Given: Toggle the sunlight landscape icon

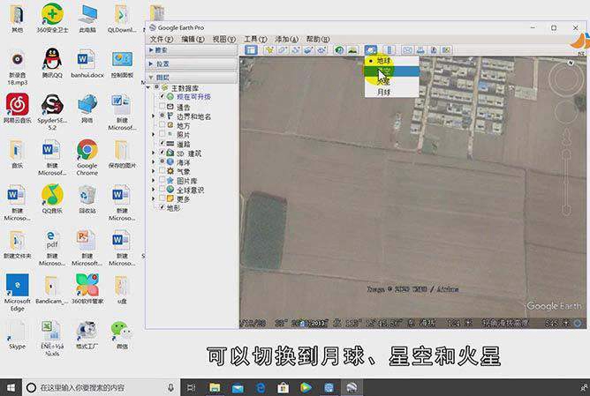Looking at the screenshot, I should 352,50.
